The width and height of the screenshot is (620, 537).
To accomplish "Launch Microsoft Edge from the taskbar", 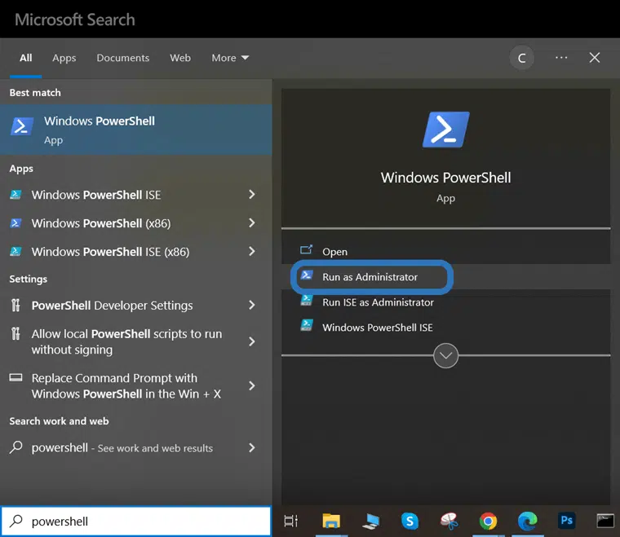I will click(528, 522).
